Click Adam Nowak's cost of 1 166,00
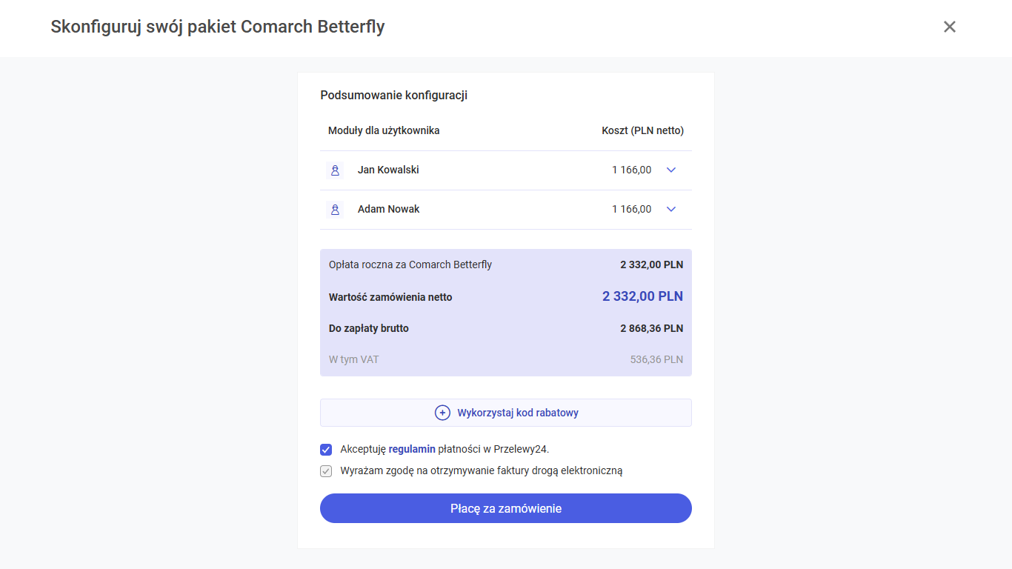This screenshot has height=569, width=1012. [x=631, y=209]
